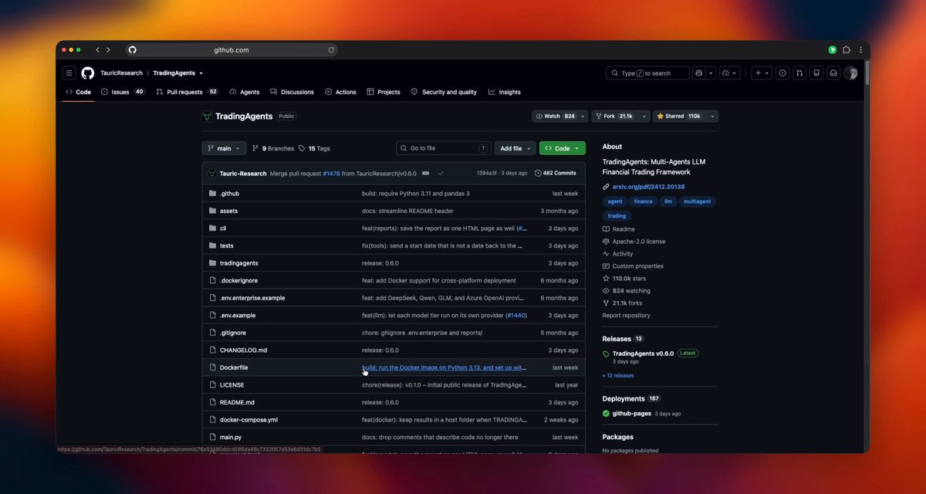926x494 pixels.
Task: Open the browser three-dot menu
Action: [860, 50]
